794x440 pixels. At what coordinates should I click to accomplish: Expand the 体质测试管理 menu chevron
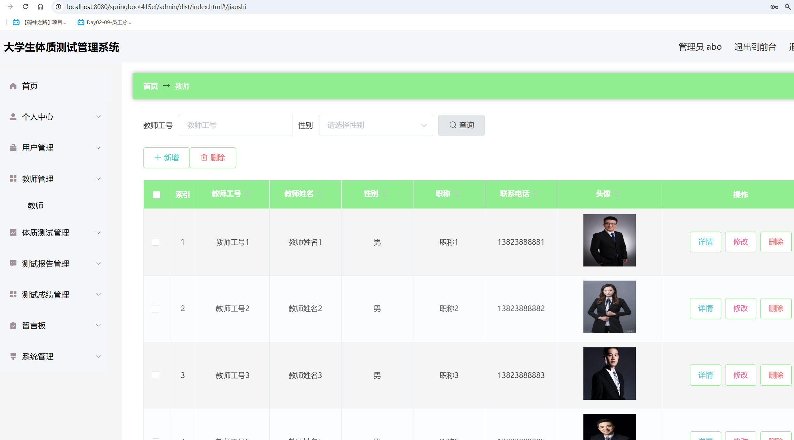point(98,233)
